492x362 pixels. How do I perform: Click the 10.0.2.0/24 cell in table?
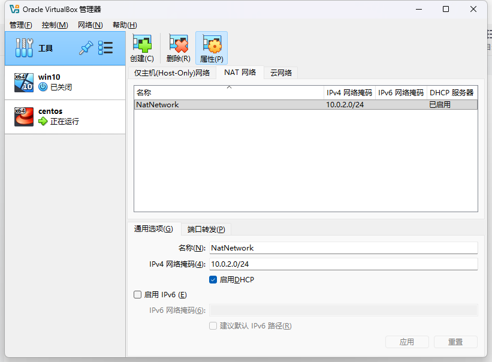tap(345, 105)
